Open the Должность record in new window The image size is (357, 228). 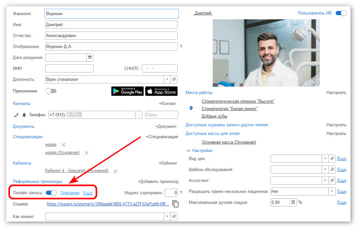174,79
